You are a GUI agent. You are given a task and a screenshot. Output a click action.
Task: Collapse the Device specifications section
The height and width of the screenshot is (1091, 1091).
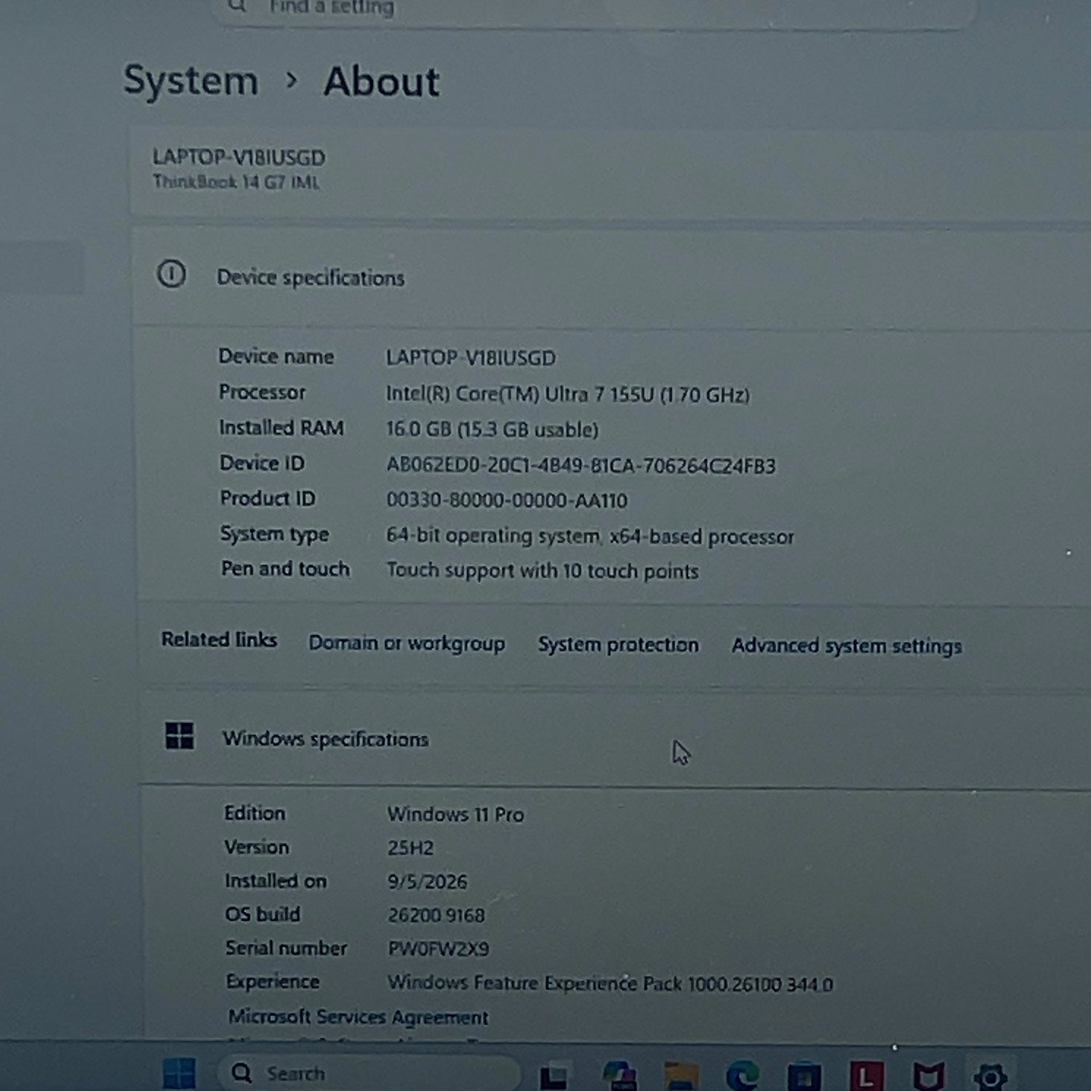click(x=611, y=277)
